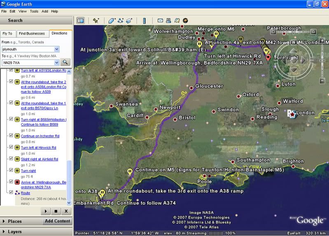Image resolution: width=329 pixels, height=236 pixels.
Task: Pan map up with navigation arrow
Action: click(x=293, y=51)
